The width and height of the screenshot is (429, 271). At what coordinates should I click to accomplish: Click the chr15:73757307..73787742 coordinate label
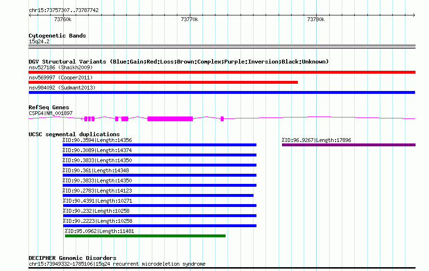point(64,10)
